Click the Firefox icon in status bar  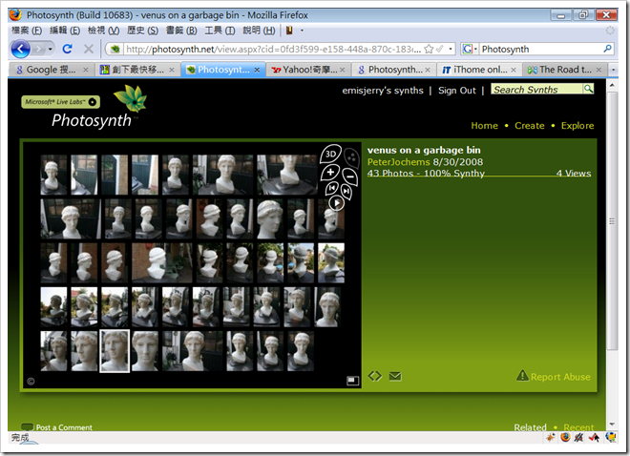(565, 437)
